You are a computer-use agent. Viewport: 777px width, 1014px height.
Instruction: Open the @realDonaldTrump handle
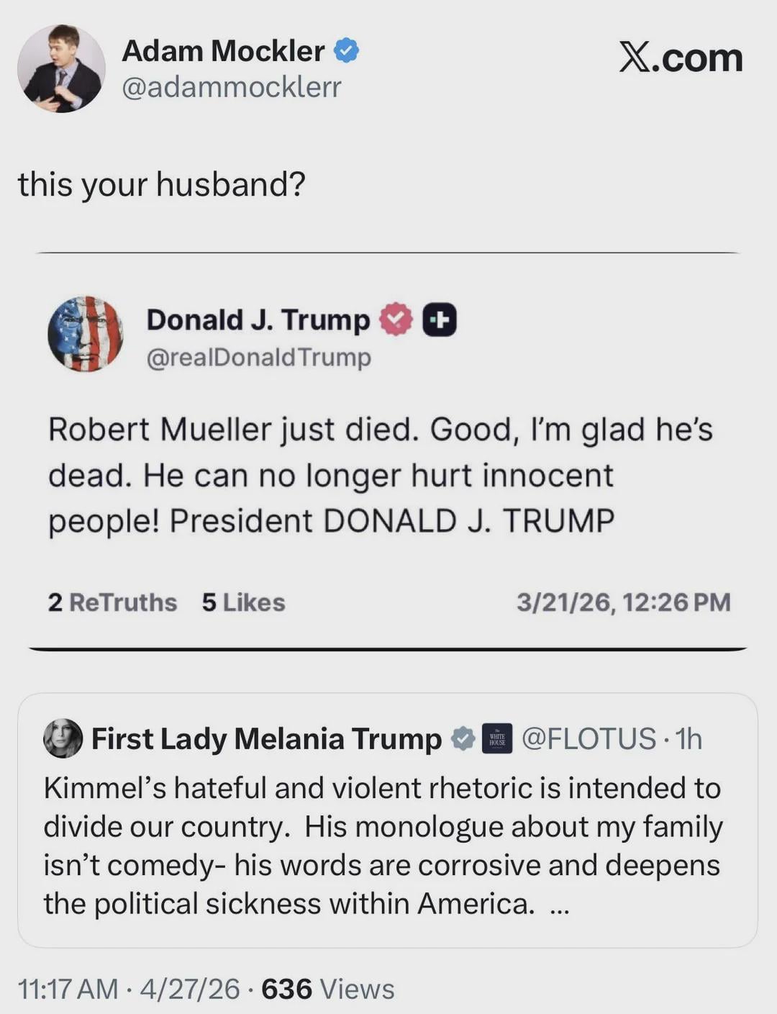click(259, 357)
